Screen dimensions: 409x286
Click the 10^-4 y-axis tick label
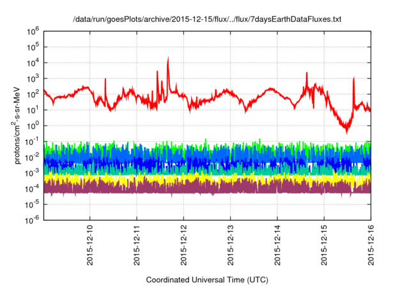33,189
